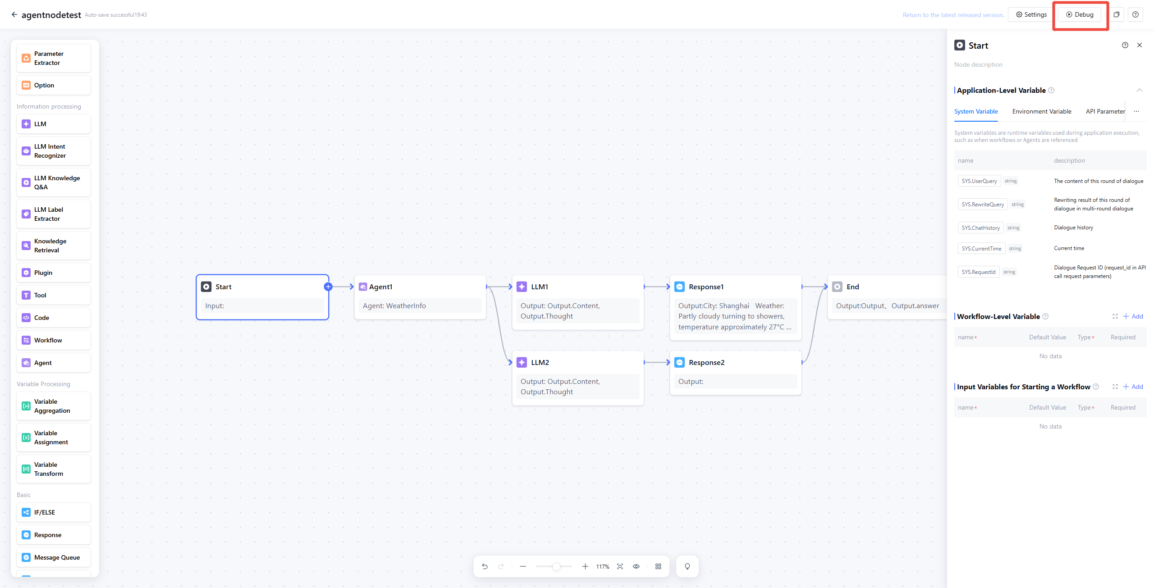Click the fit-to-screen icon beside 117%
This screenshot has height=588, width=1154.
pos(620,566)
